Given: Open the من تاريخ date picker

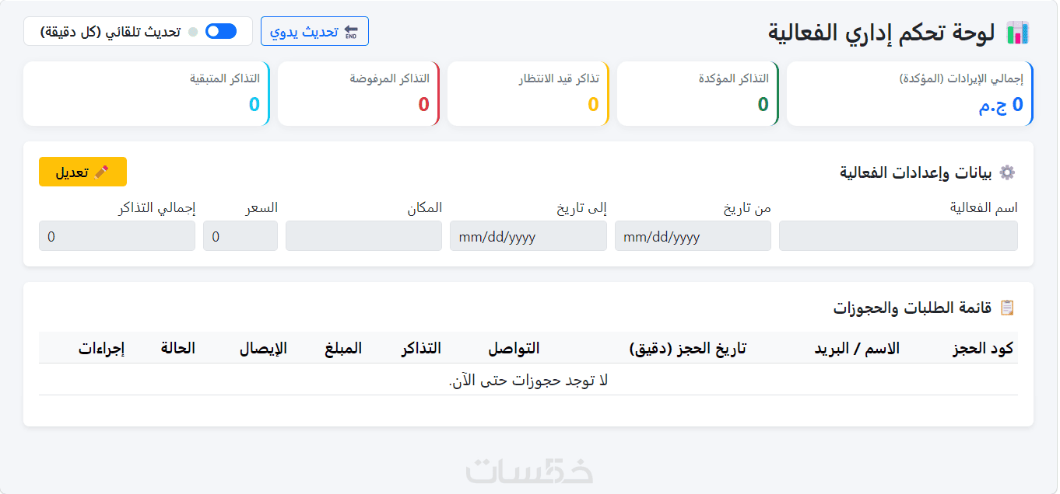Looking at the screenshot, I should 693,236.
